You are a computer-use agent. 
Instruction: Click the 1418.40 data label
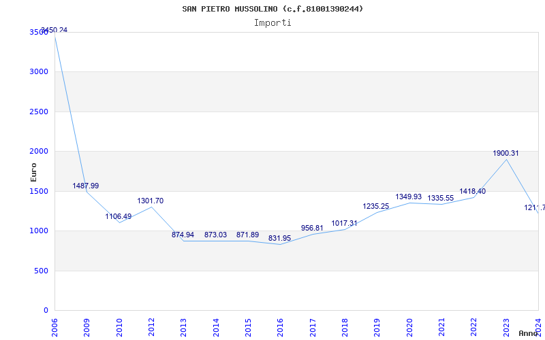click(x=473, y=191)
